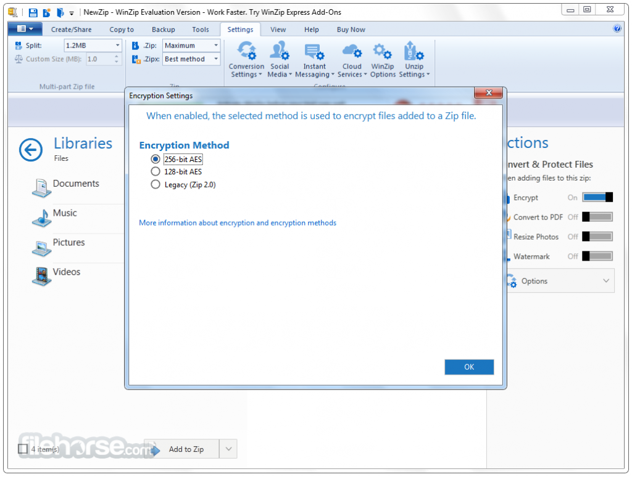
Task: Click OK in Encryption Settings dialog
Action: (x=469, y=367)
